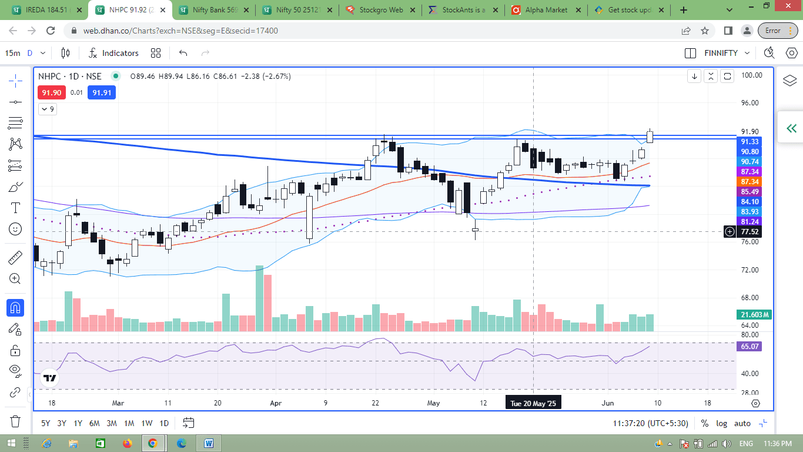
Task: Toggle stay in drawing mode
Action: pos(15,328)
